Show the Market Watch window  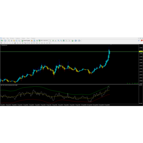pyautogui.click(x=9, y=40)
